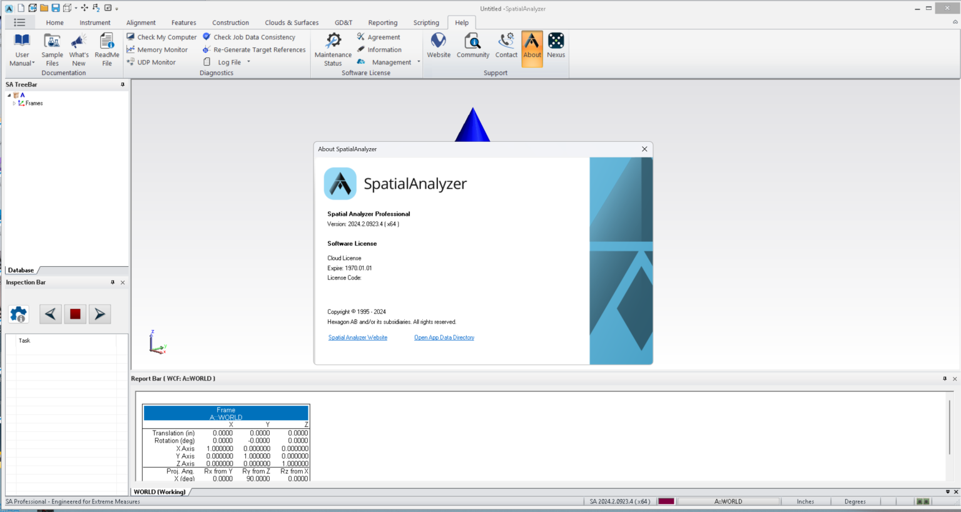Open customize quick access toolbar arrow

[x=117, y=9]
